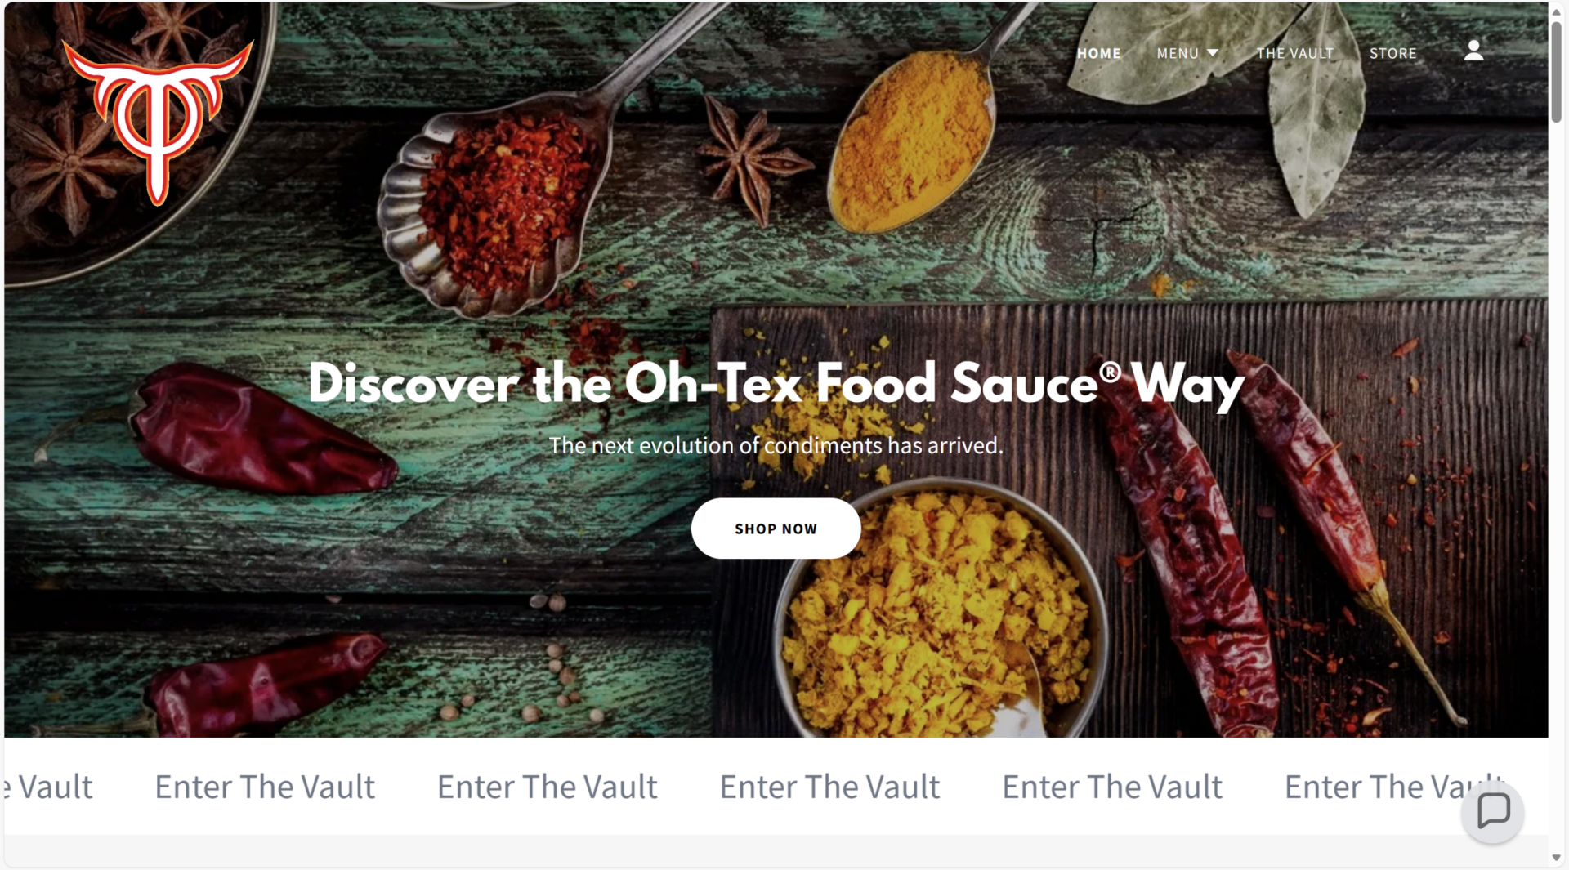Click the vertical scrollbar thumb
1569x870 pixels.
click(1557, 72)
